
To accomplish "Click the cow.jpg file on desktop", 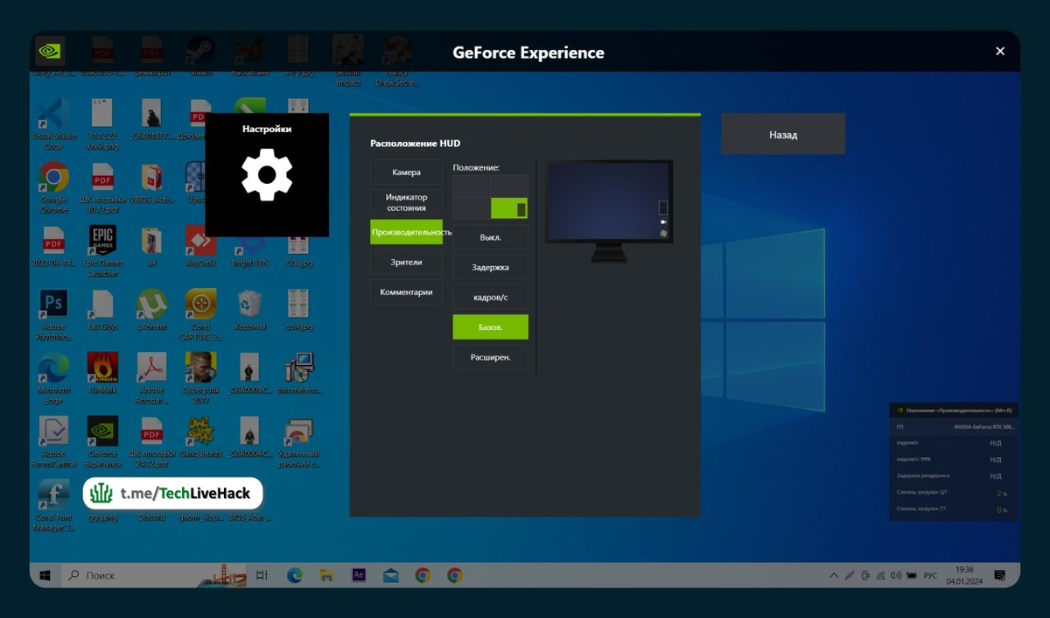I will click(298, 308).
